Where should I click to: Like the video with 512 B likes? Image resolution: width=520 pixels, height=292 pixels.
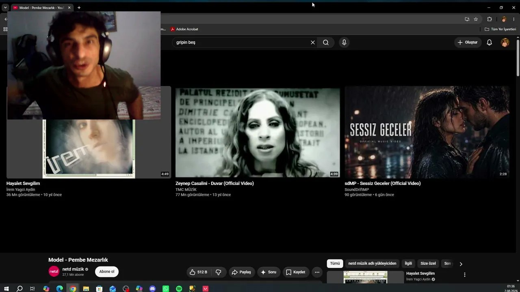[x=198, y=272]
